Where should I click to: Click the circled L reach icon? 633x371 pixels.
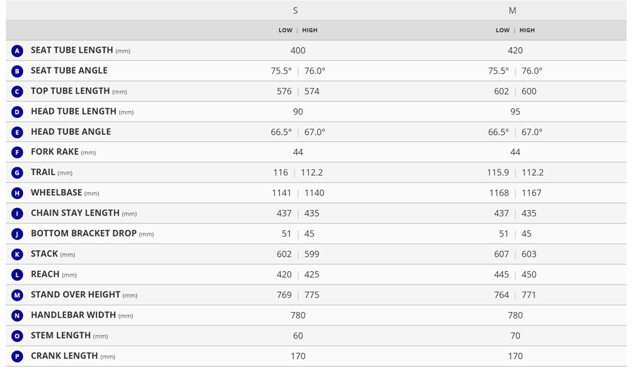pos(17,275)
